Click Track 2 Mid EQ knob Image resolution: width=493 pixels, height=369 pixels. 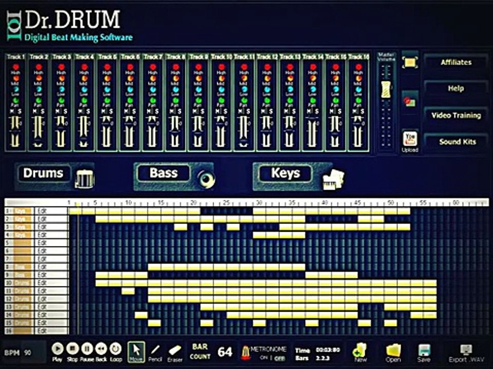point(39,78)
